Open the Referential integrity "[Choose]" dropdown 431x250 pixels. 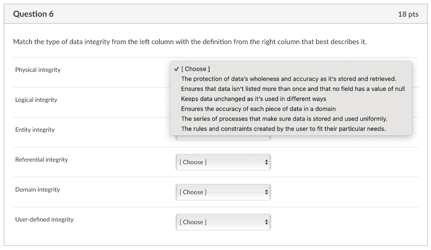click(x=223, y=162)
